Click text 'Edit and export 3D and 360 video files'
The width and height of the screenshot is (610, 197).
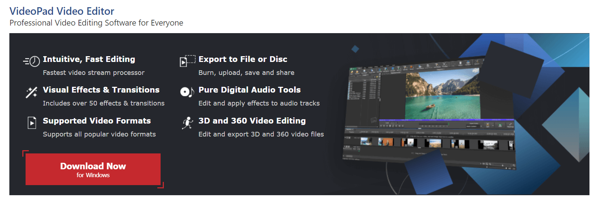tap(261, 134)
